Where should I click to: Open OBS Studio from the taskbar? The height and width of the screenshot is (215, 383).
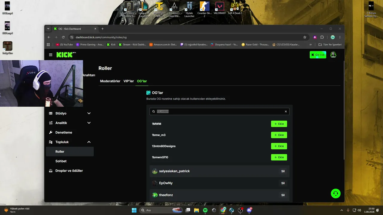point(240,210)
